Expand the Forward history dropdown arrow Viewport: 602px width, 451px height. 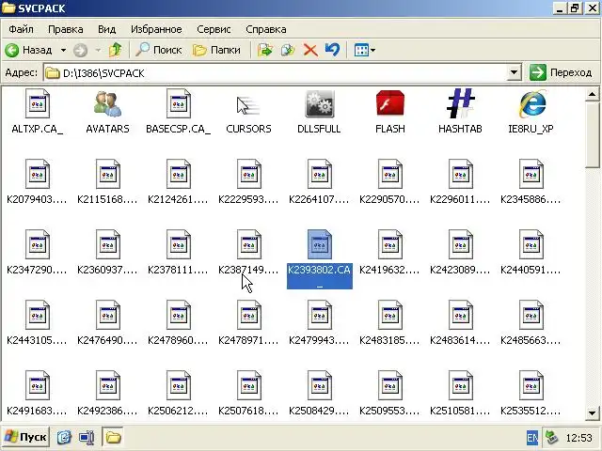[98, 50]
